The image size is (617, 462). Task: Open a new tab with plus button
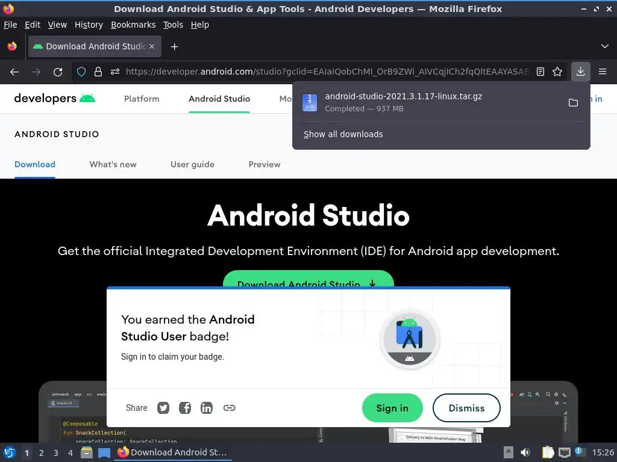(174, 47)
